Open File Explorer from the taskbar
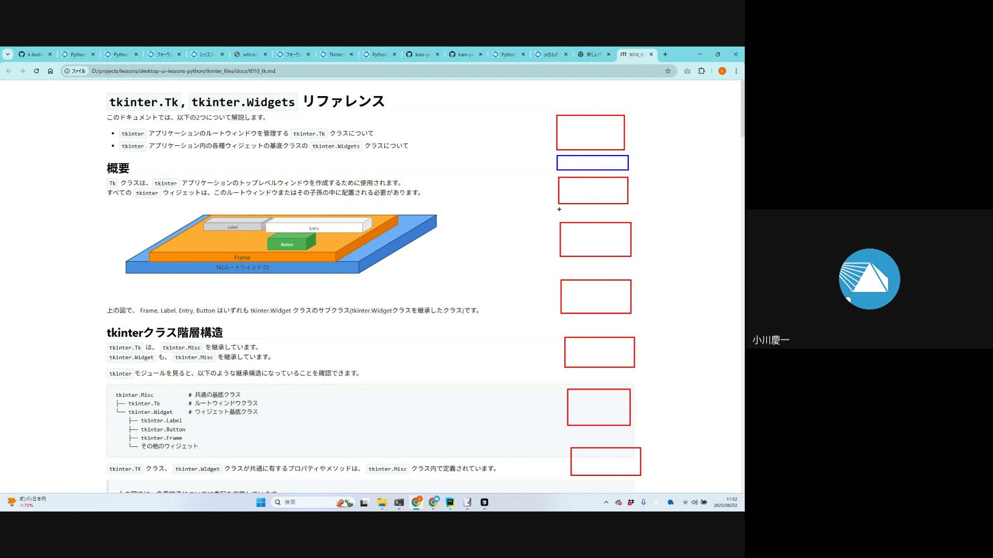 382,502
